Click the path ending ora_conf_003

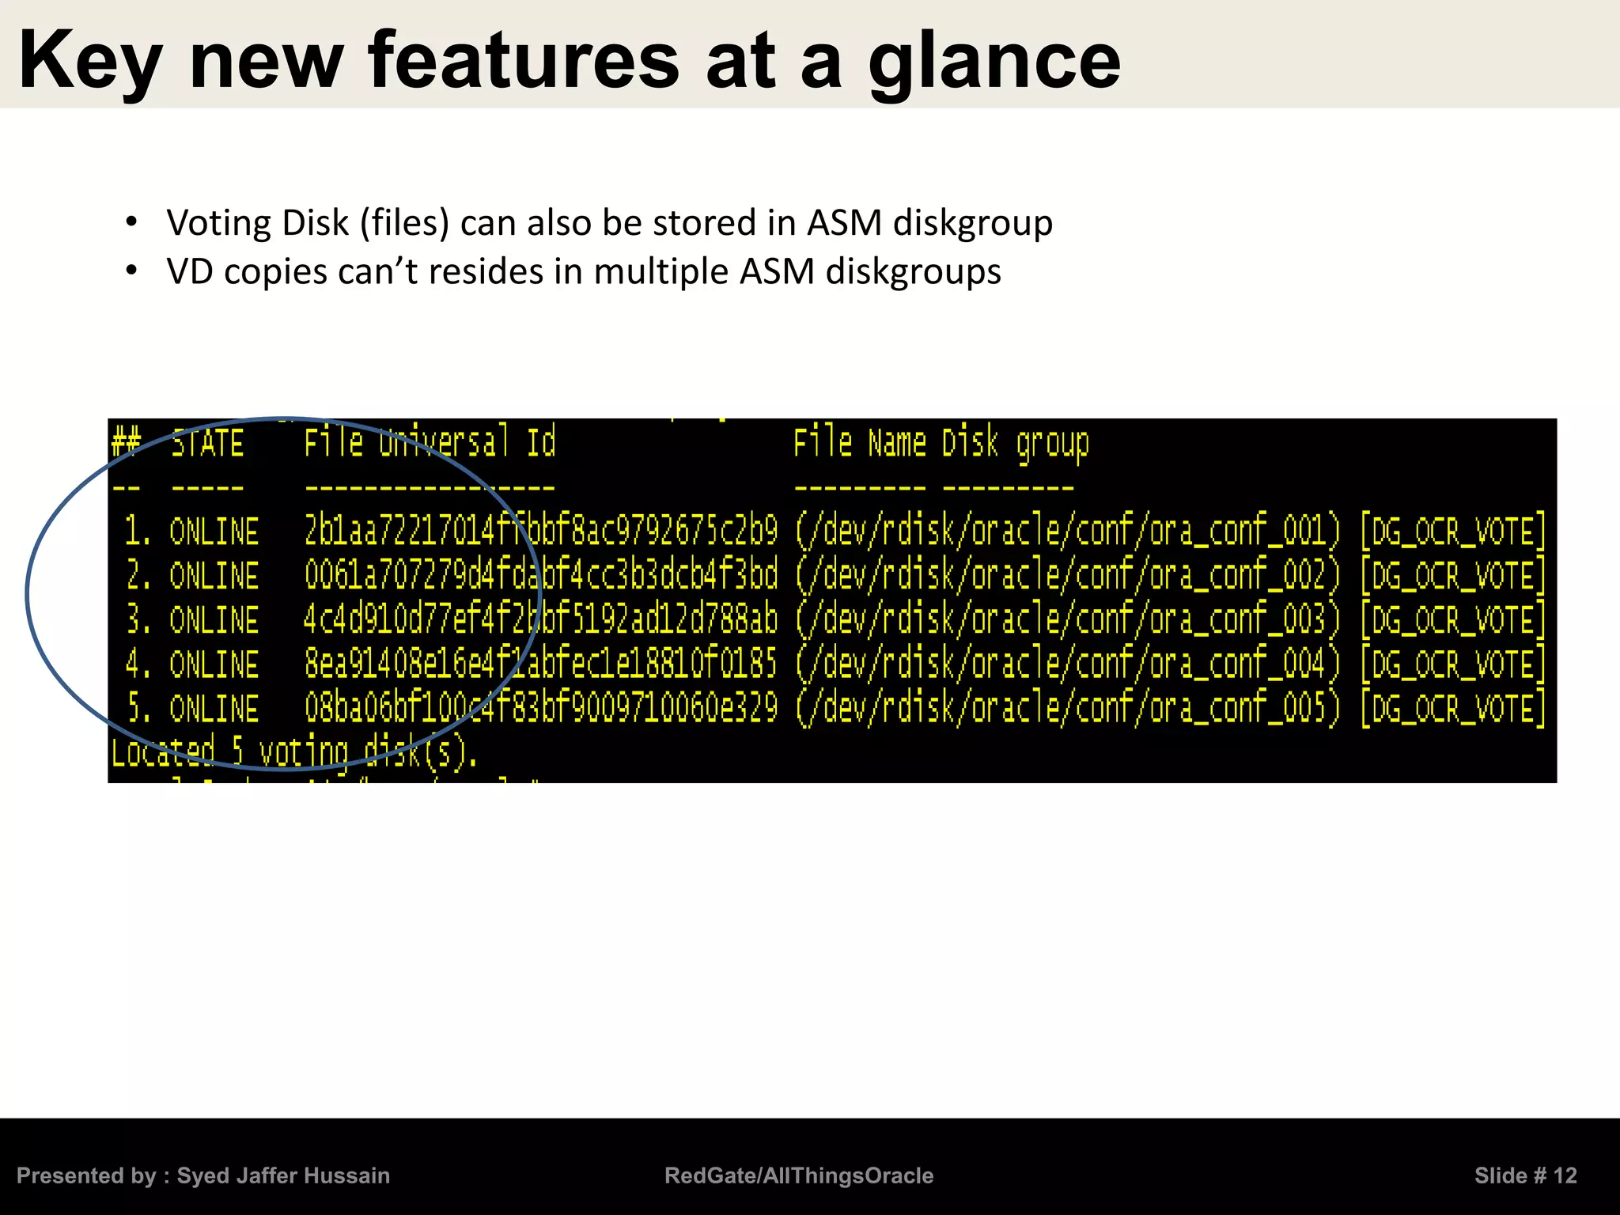(1068, 619)
